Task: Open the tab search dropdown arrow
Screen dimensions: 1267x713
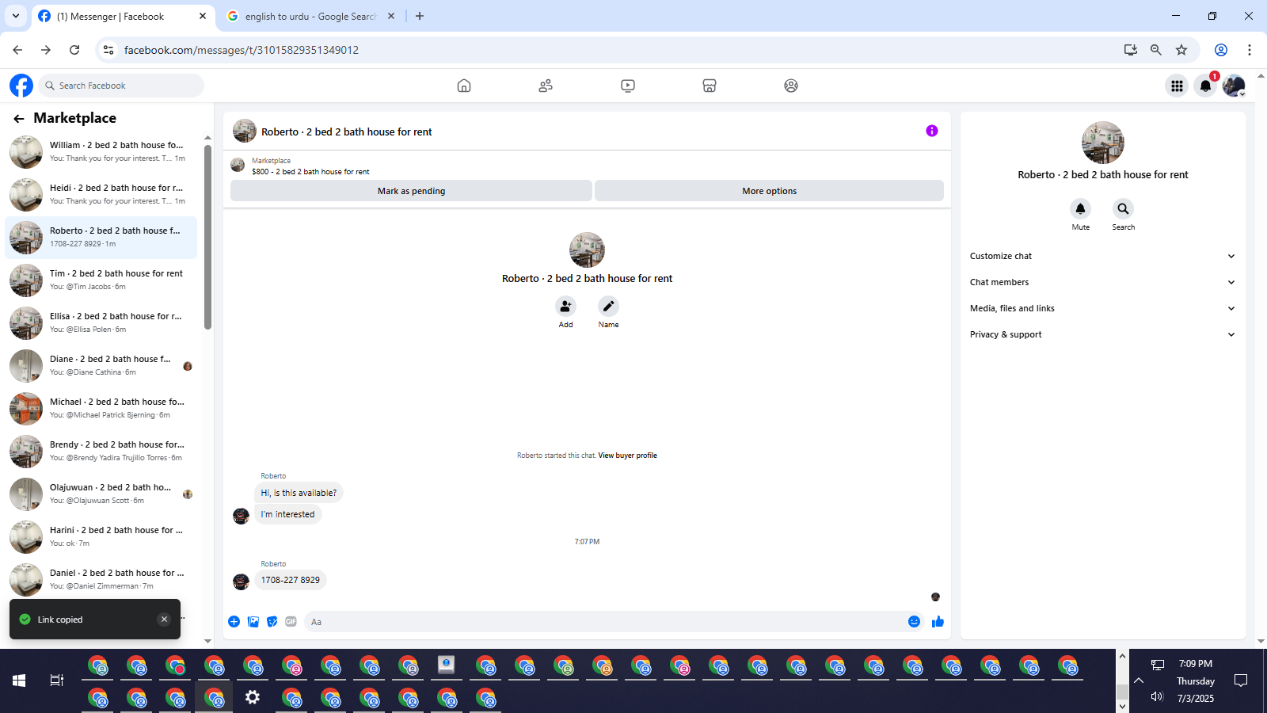Action: (x=16, y=16)
